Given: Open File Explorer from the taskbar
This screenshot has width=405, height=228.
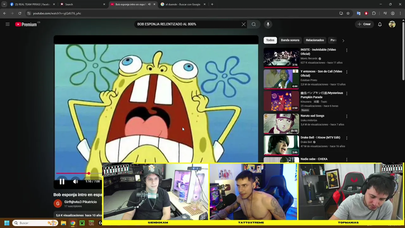Looking at the screenshot, I should pos(63,223).
